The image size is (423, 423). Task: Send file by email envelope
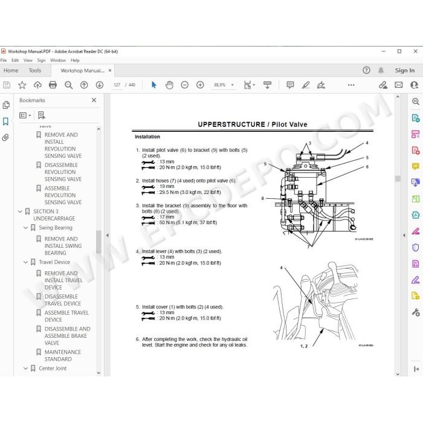tap(398, 85)
